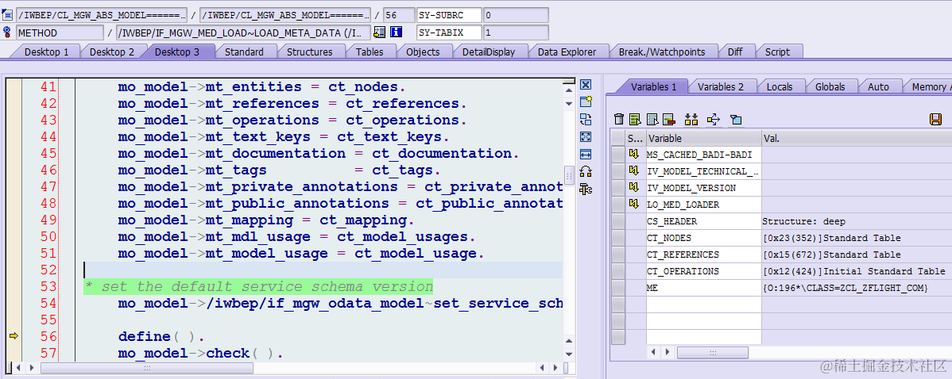Click the code editor horizontal scrollbar thumb
This screenshot has height=379, width=952.
click(x=145, y=367)
